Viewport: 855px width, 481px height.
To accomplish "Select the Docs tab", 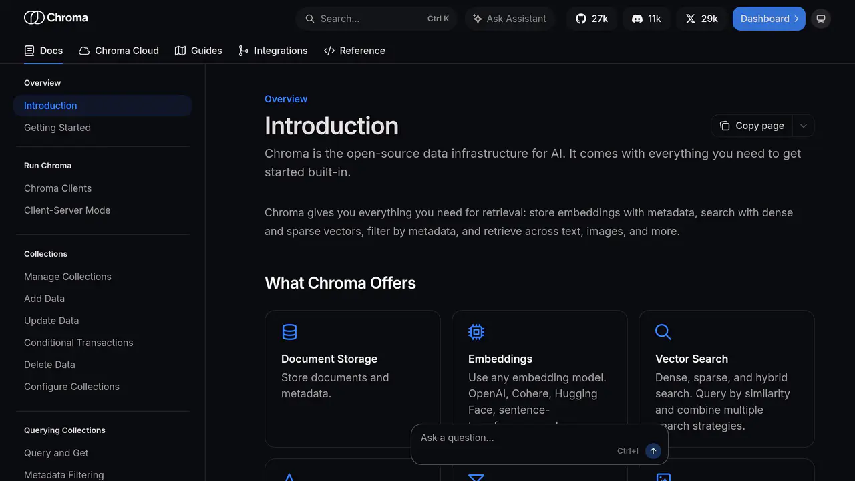I will 43,51.
